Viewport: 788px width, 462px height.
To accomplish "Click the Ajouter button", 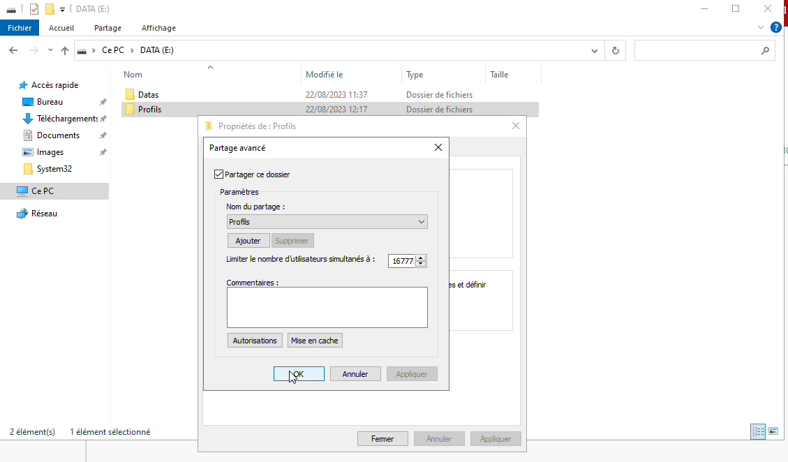I will point(248,241).
